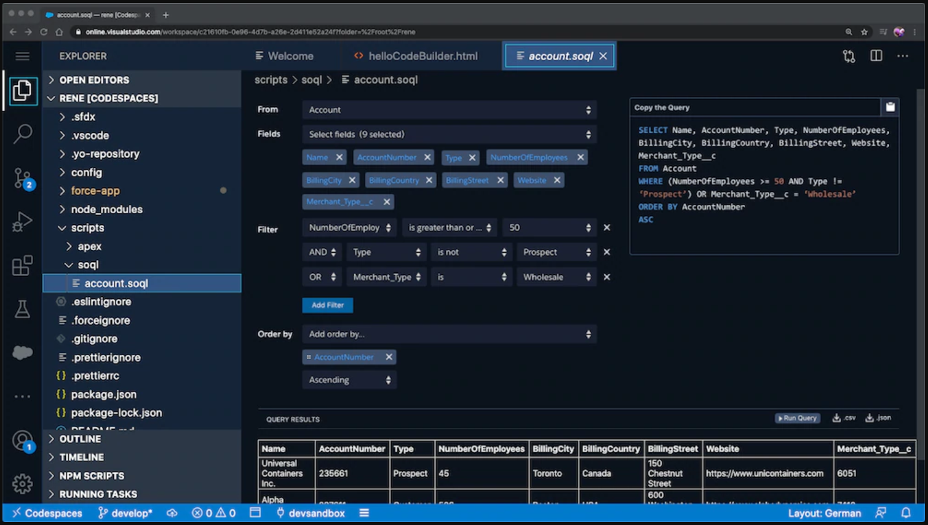
Task: Open the Ascending sort direction dropdown
Action: (x=349, y=380)
